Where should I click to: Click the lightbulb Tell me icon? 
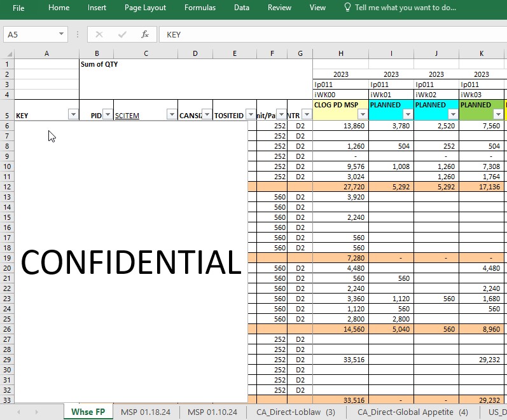click(347, 8)
